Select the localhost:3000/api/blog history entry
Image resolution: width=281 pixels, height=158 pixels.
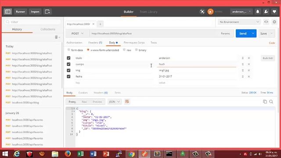[25, 103]
